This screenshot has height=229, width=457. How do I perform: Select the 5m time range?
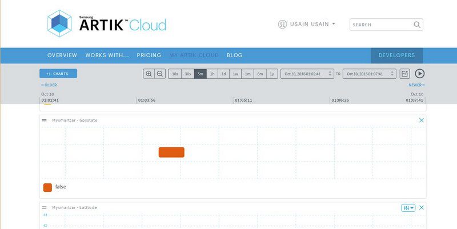[201, 74]
